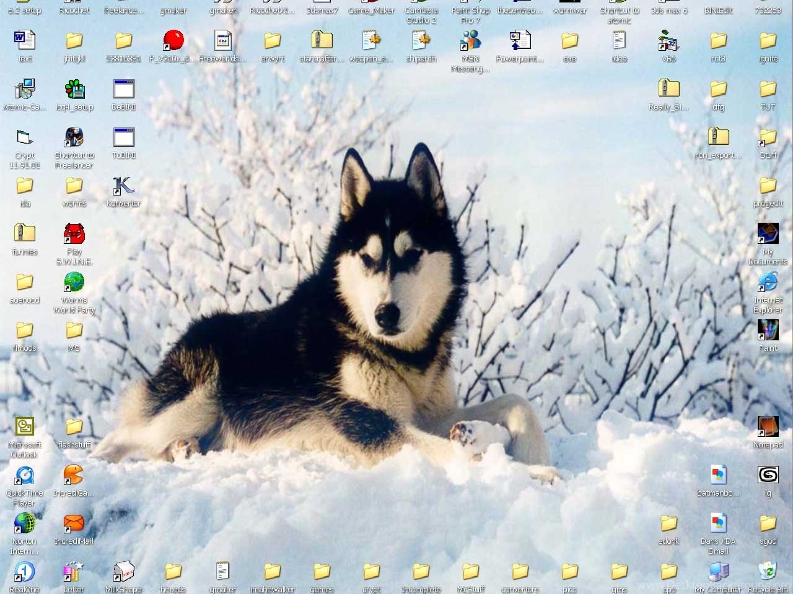Open the sgod folder

[768, 523]
